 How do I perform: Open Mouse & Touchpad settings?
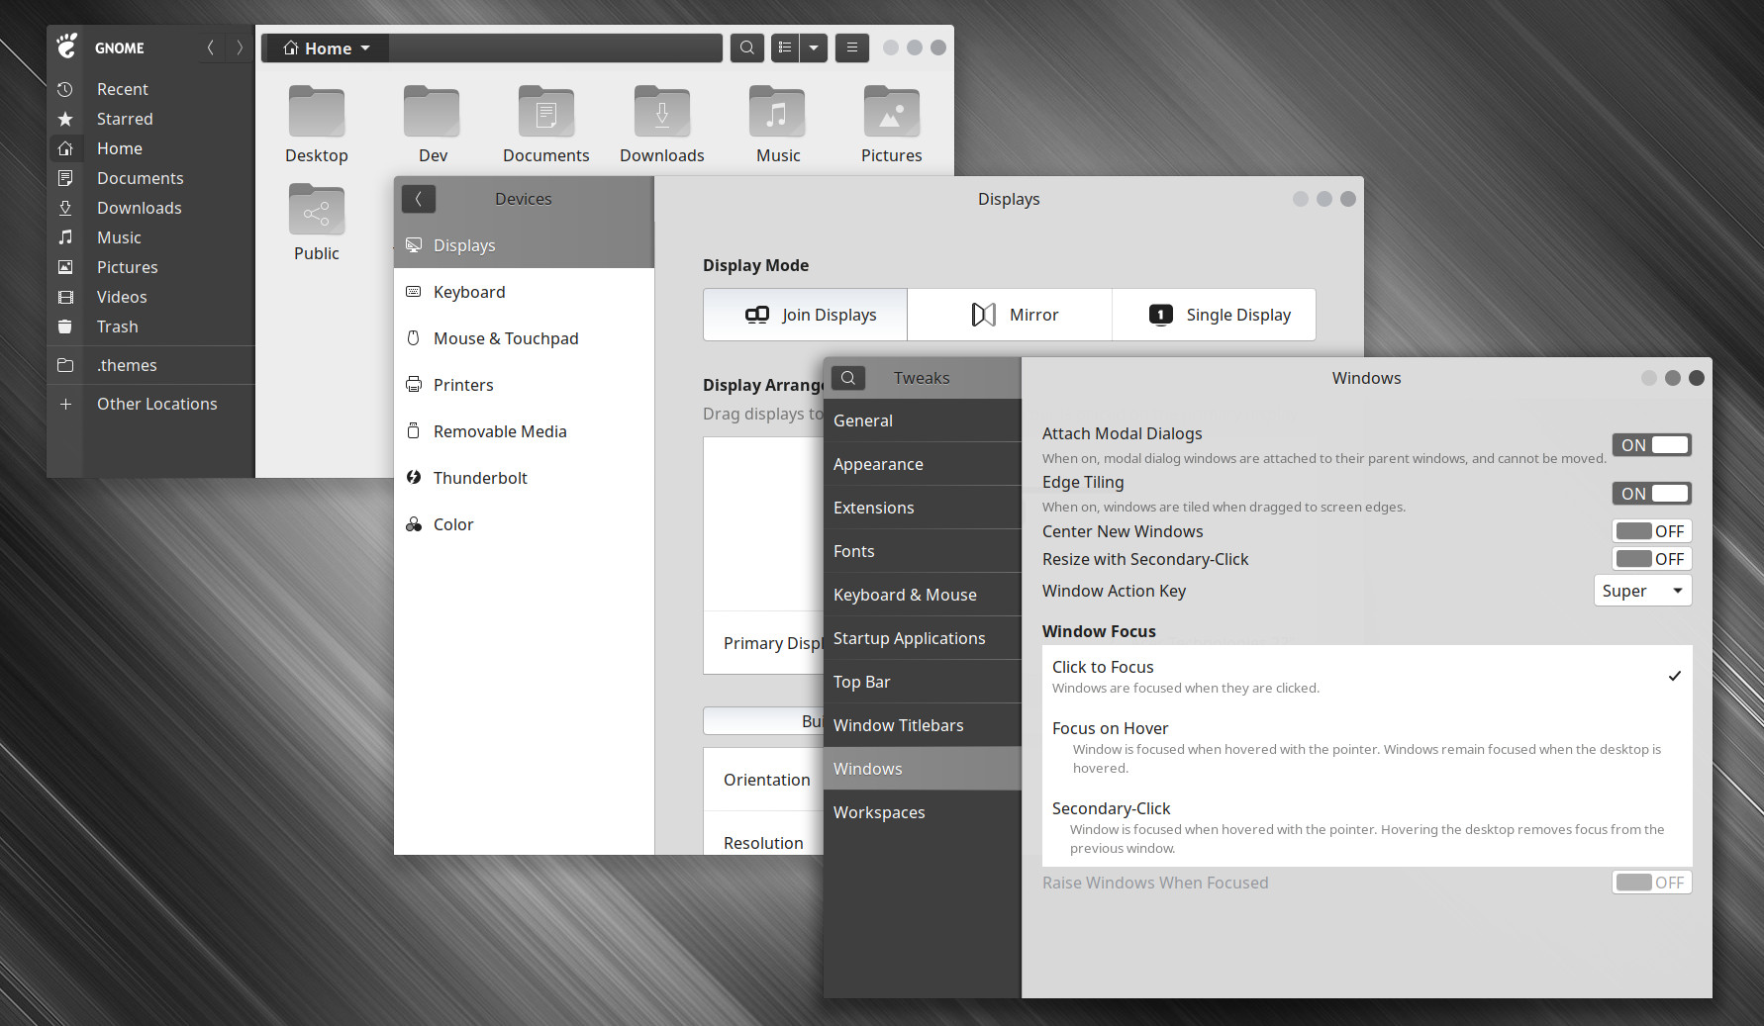pos(524,338)
